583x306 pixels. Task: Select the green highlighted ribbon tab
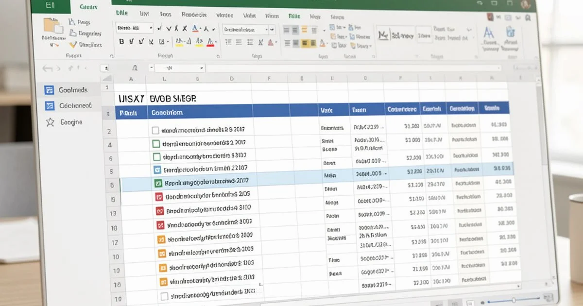(294, 16)
